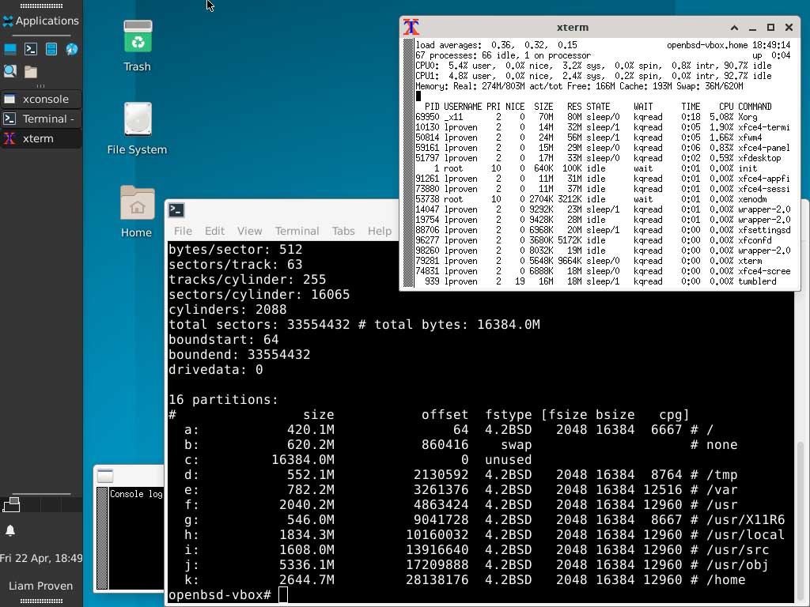
Task: Click the Show Desktop launcher icon
Action: point(10,49)
